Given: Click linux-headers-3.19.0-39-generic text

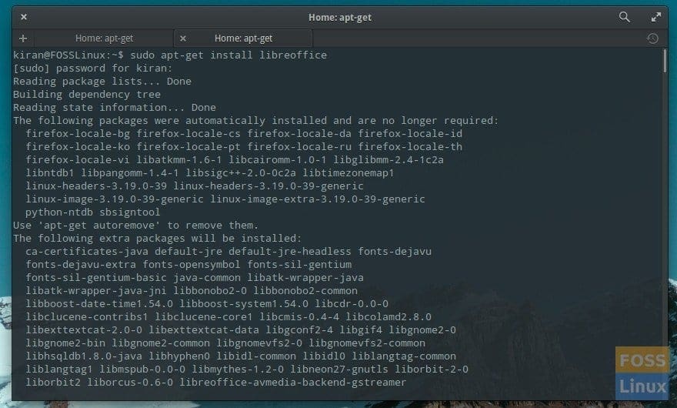Looking at the screenshot, I should click(x=268, y=186).
